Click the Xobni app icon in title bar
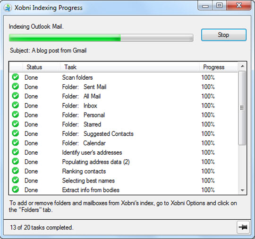The width and height of the screenshot is (255, 239). [x=8, y=8]
